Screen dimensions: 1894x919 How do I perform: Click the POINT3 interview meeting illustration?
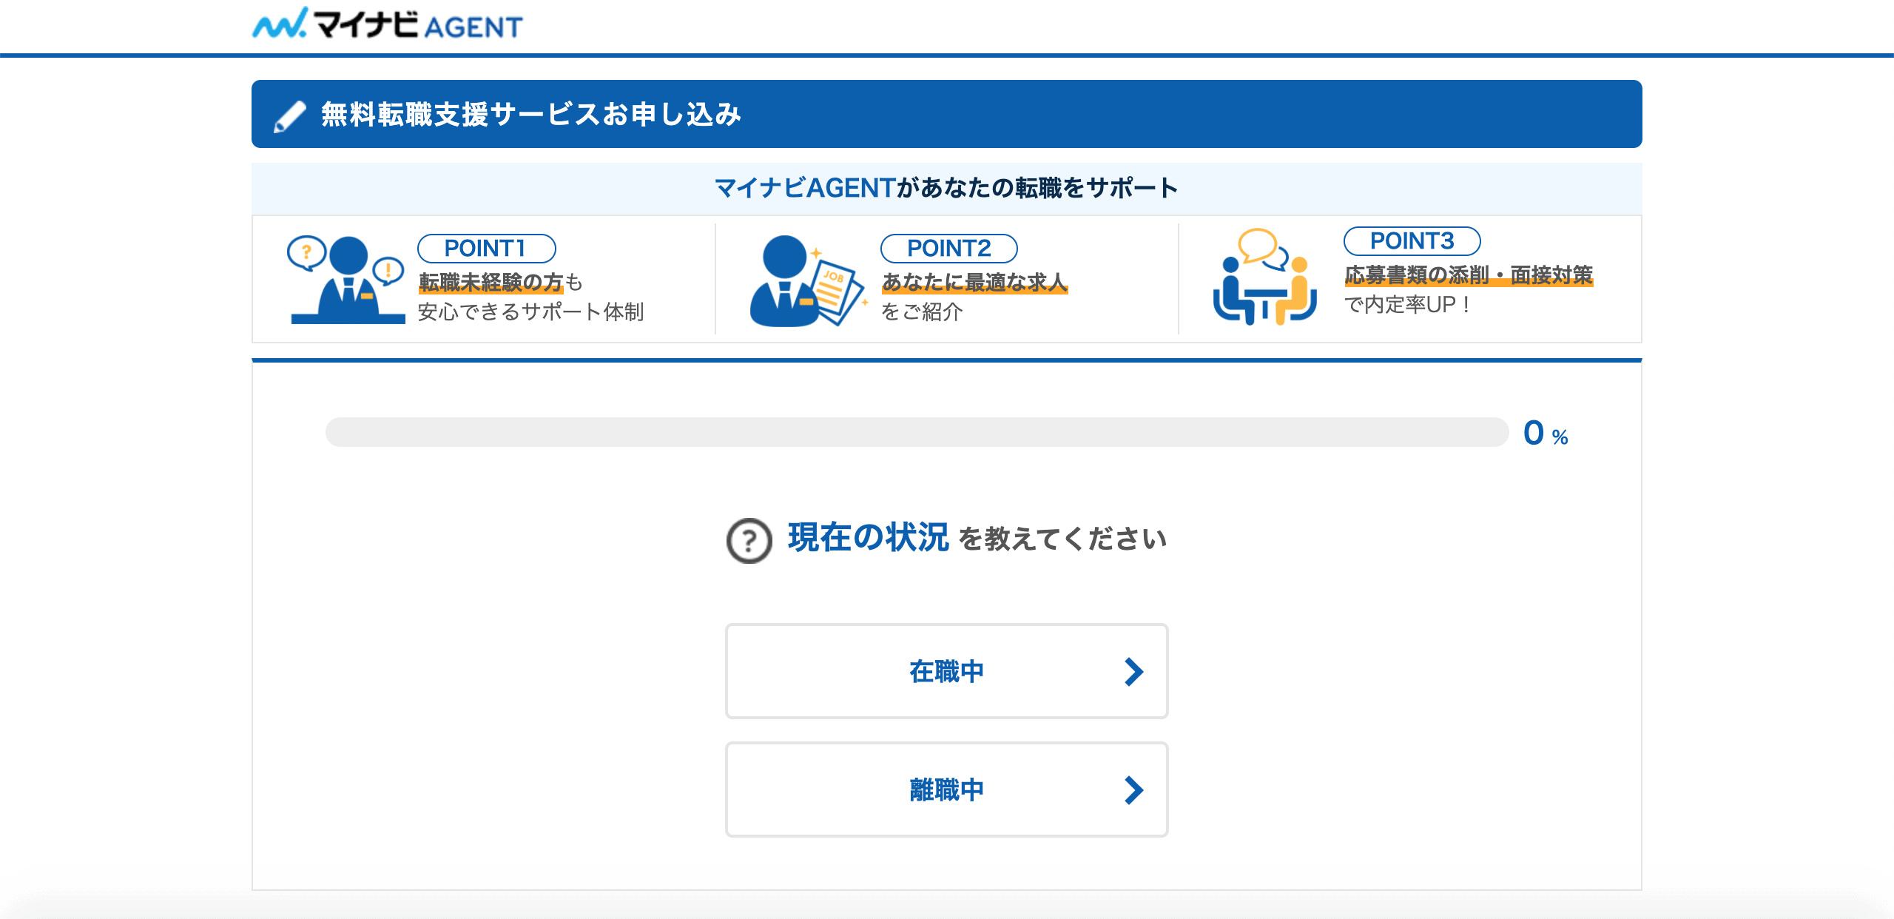1264,277
